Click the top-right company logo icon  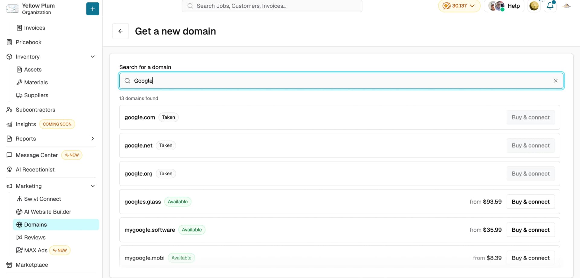(567, 6)
